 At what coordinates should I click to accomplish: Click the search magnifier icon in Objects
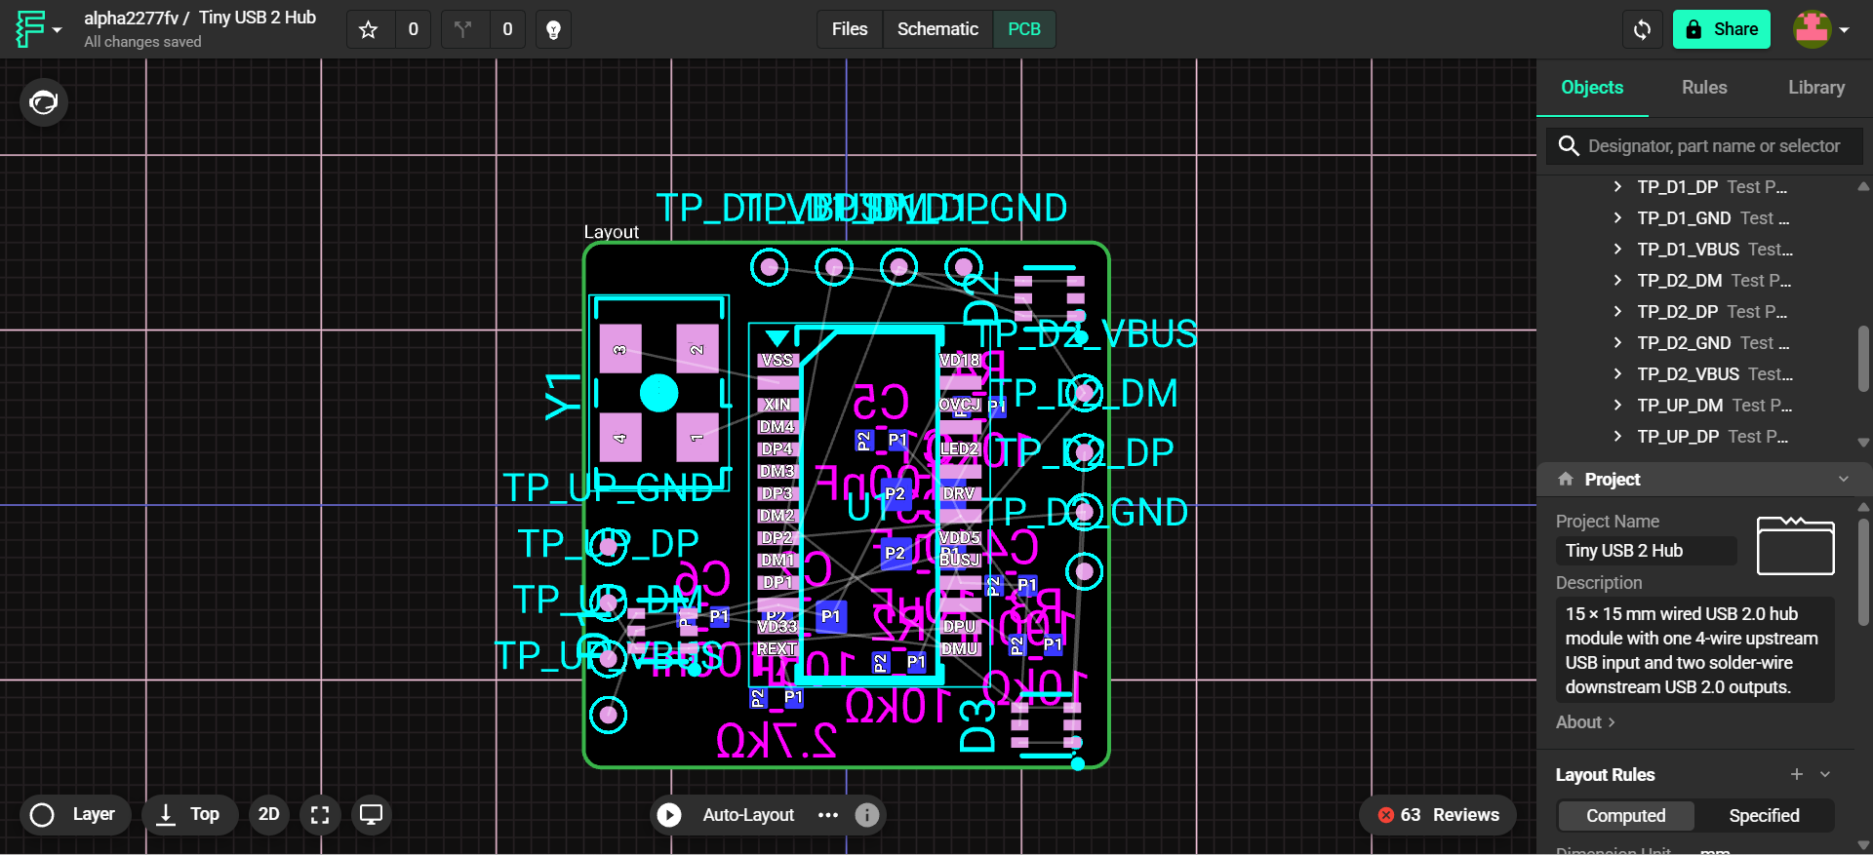click(1569, 146)
